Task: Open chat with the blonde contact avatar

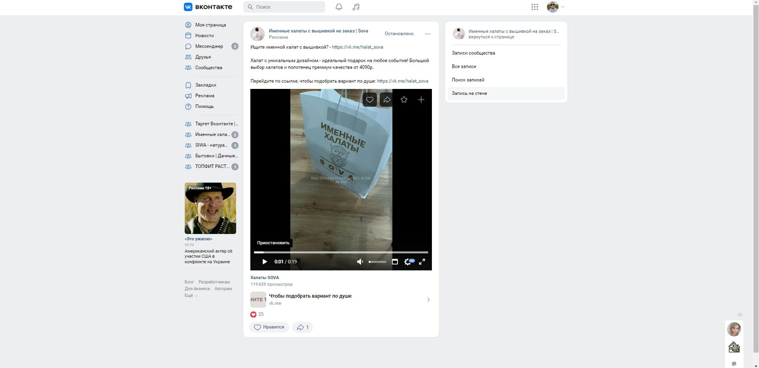Action: coord(734,329)
